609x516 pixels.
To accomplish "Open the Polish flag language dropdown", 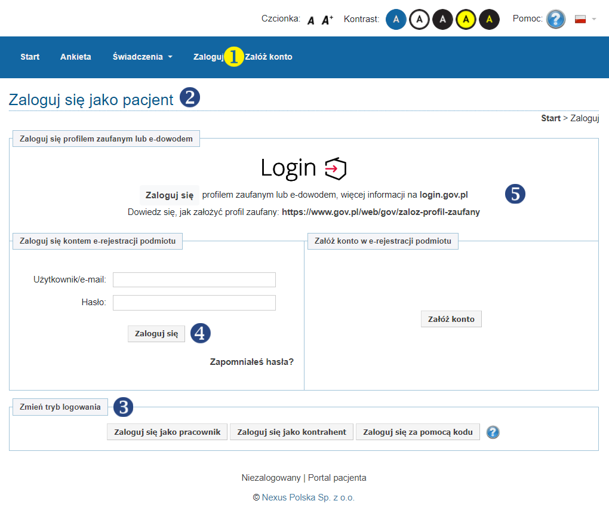I will [585, 19].
